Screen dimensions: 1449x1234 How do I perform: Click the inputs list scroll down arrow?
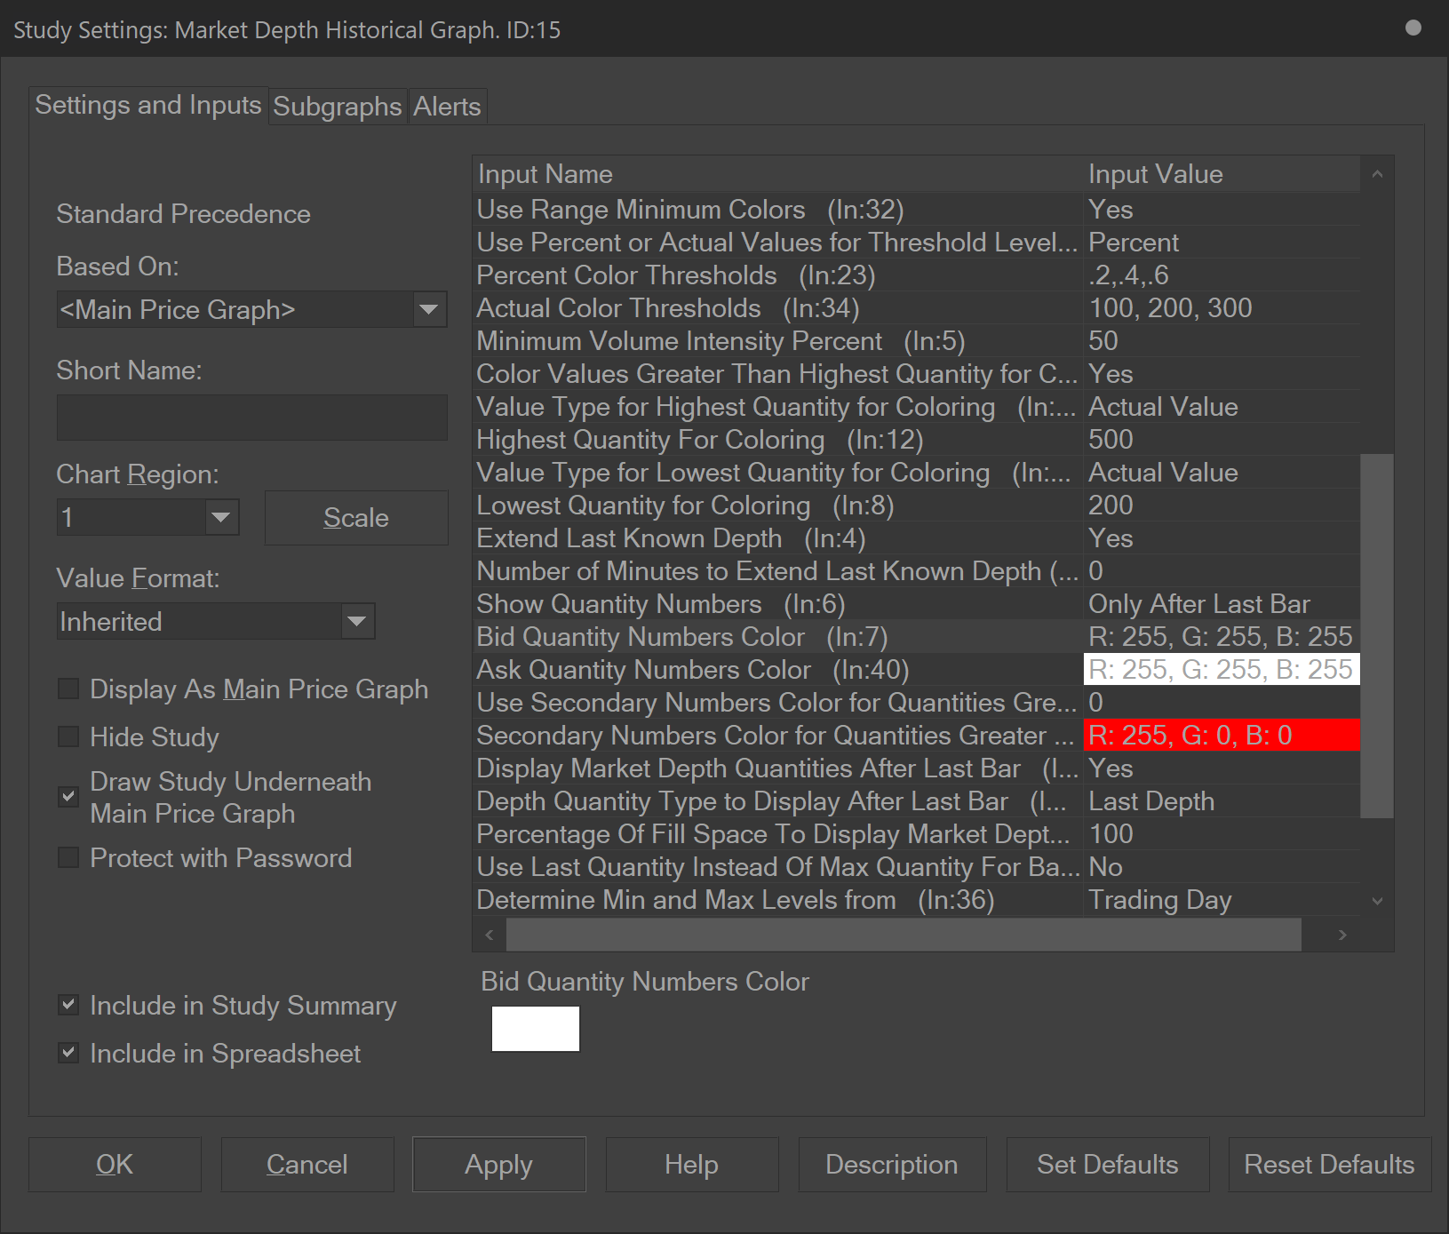pyautogui.click(x=1377, y=901)
